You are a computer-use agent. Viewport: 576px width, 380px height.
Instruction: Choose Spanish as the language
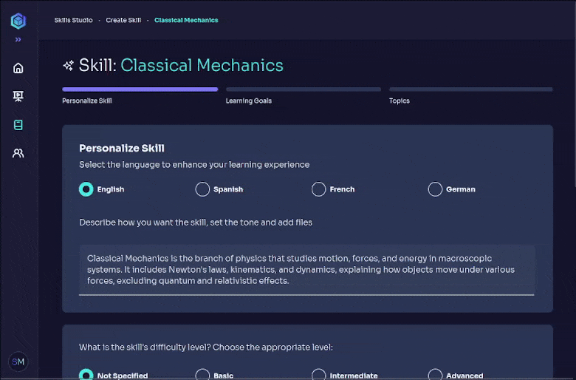click(x=202, y=189)
